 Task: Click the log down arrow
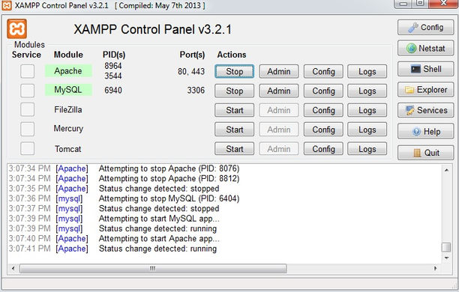click(x=446, y=258)
